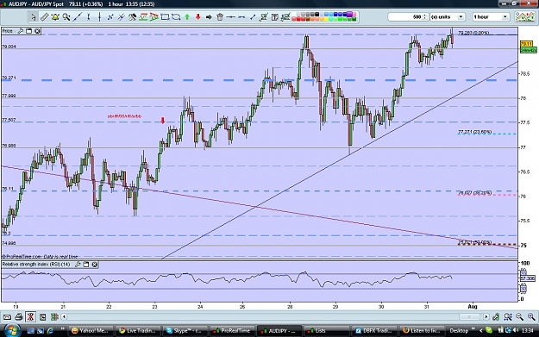Open Price panel wrench settings
This screenshot has width=539, height=337.
pos(21,31)
